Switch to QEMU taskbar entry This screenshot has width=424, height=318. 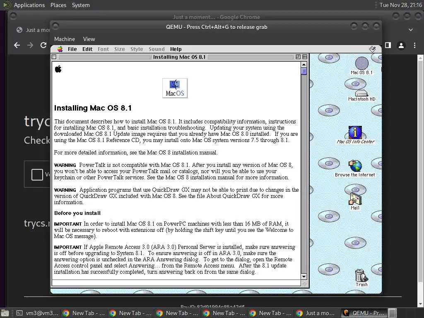364,313
